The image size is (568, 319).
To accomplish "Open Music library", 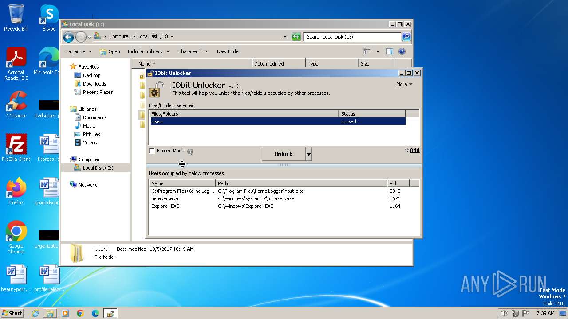I will coord(84,126).
